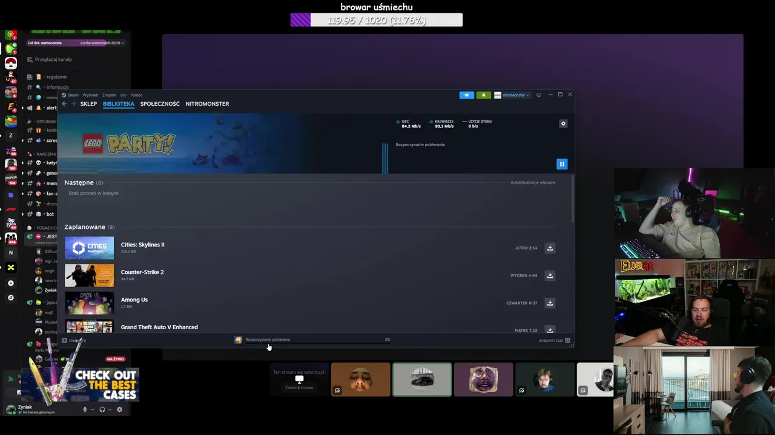775x435 pixels.
Task: Download Grand Theft Auto V Enhanced update
Action: click(550, 330)
